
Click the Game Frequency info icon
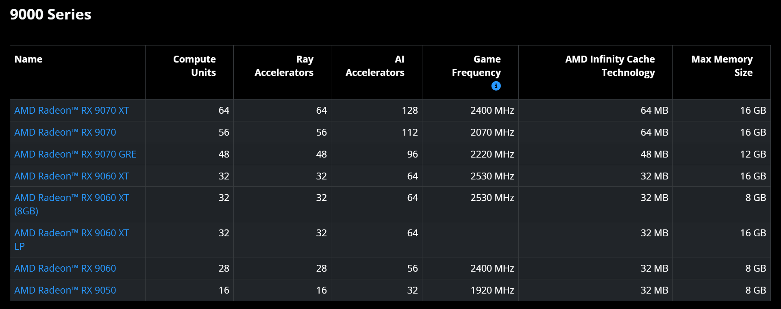(x=496, y=86)
